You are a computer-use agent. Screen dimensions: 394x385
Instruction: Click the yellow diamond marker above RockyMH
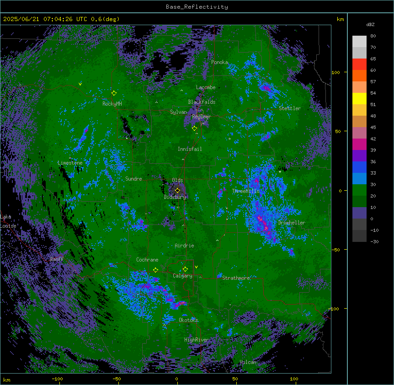114,93
